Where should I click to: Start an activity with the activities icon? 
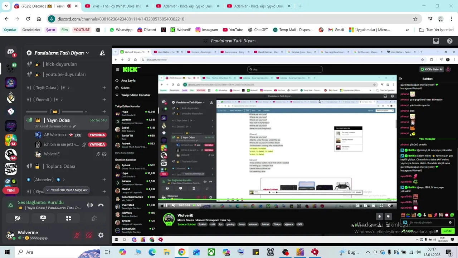(x=68, y=218)
